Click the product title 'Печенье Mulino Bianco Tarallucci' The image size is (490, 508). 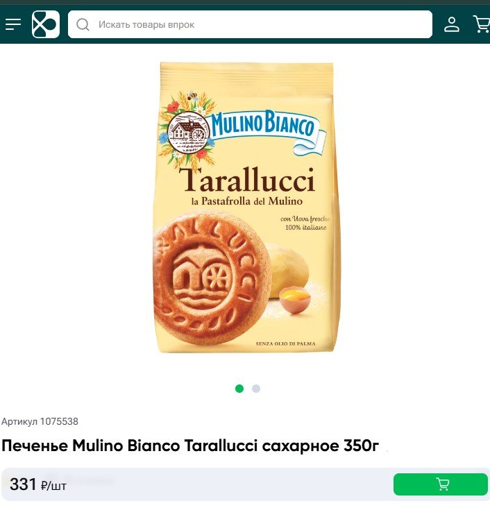(x=190, y=446)
